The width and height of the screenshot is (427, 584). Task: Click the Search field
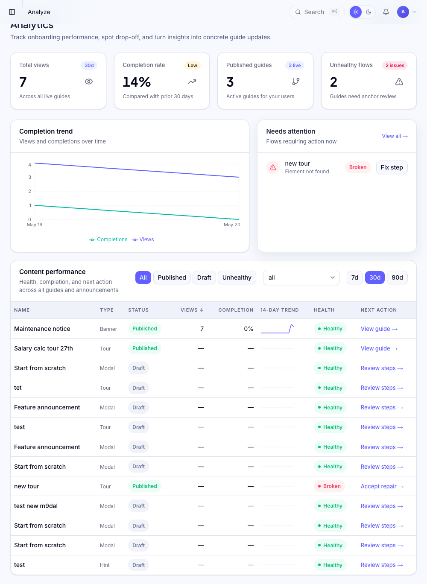pos(317,12)
